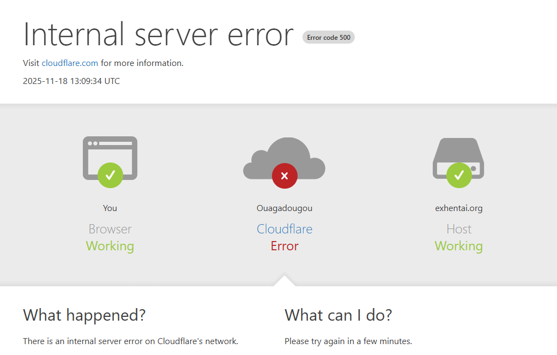This screenshot has height=355, width=557.
Task: Click the Host label text
Action: pos(459,229)
